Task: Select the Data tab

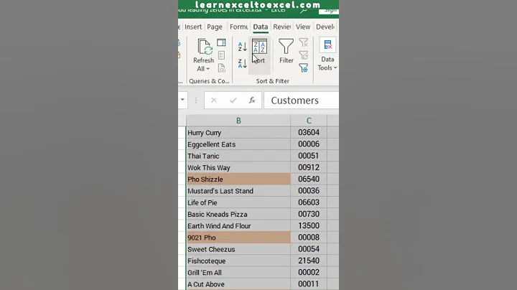Action: [261, 27]
